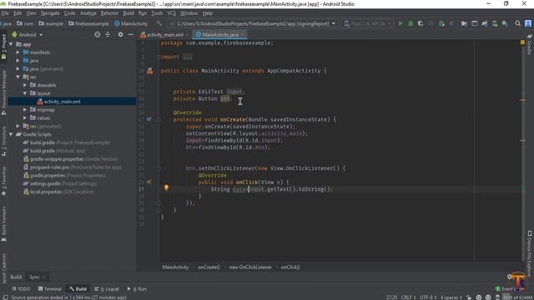Sync project with Gradle files icon
This screenshot has height=300, width=534.
point(484,23)
